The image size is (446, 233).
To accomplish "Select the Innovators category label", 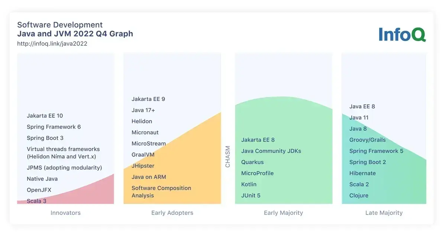I will point(65,213).
